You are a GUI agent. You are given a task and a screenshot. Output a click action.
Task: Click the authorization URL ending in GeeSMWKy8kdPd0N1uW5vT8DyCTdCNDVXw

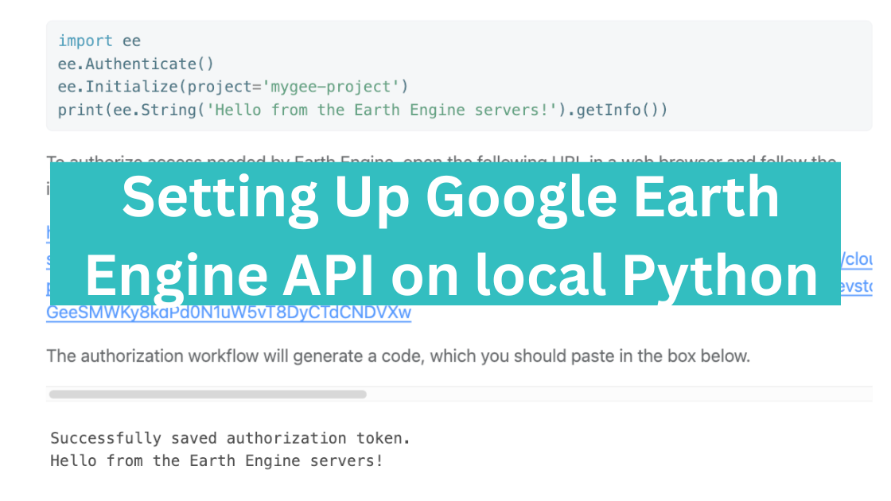(228, 313)
